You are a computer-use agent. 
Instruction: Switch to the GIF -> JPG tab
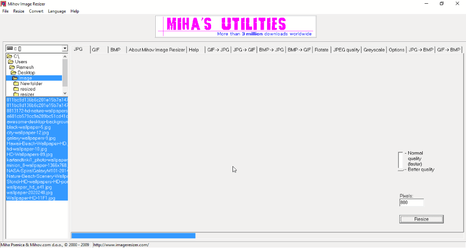point(218,50)
